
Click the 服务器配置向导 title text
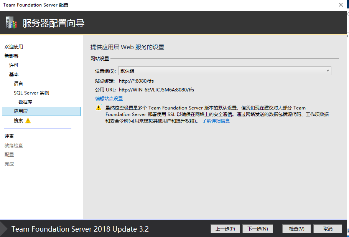pyautogui.click(x=53, y=23)
